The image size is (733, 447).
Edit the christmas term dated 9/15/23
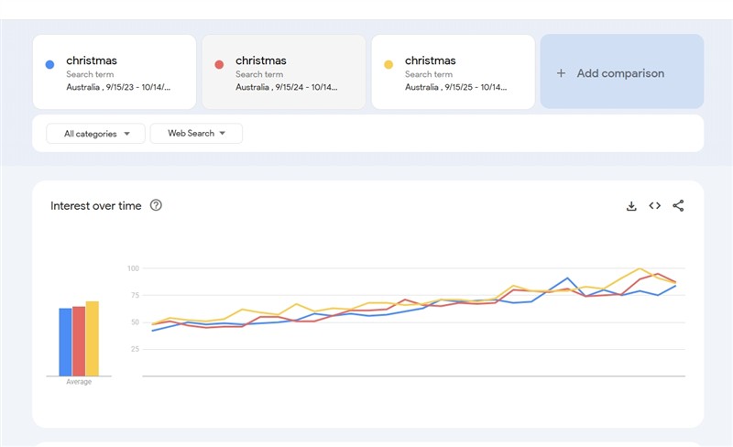(x=119, y=72)
